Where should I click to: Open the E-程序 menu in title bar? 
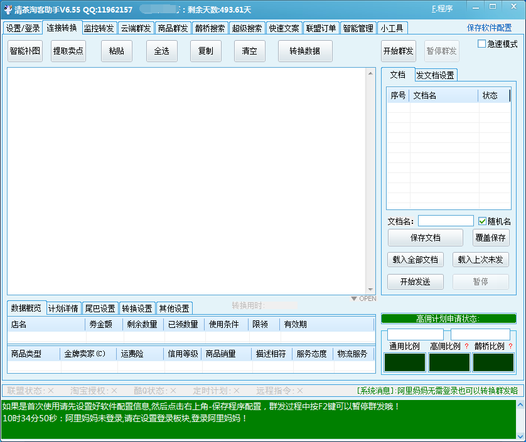point(442,9)
